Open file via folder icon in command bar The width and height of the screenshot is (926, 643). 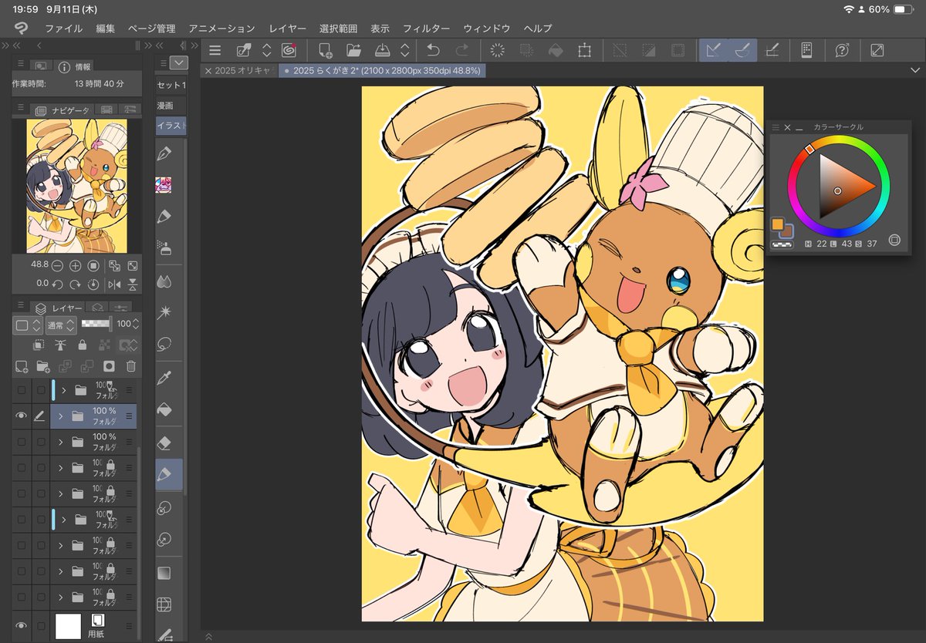point(353,51)
